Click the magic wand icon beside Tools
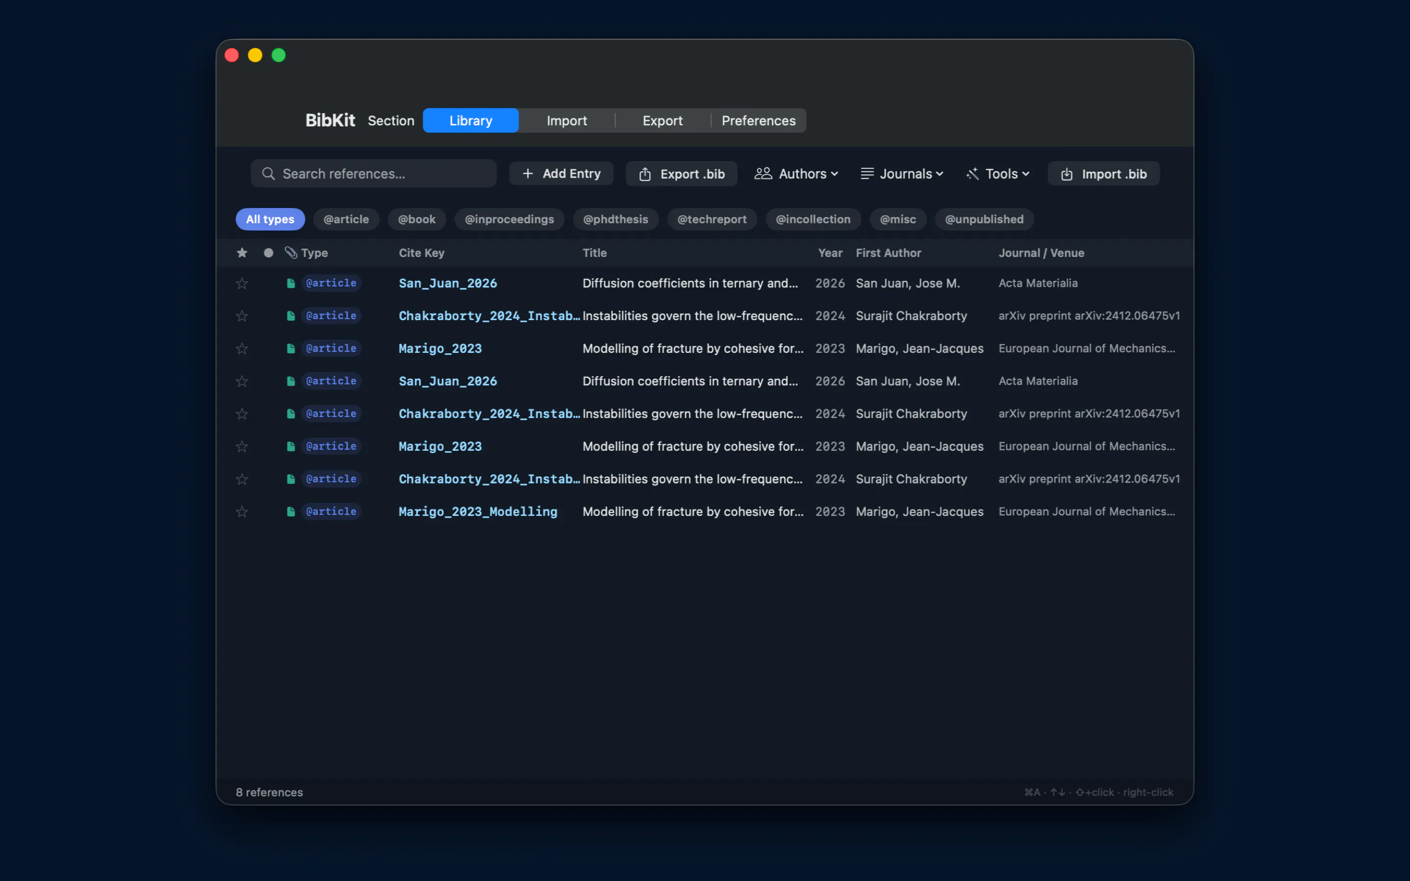This screenshot has height=881, width=1410. (972, 174)
